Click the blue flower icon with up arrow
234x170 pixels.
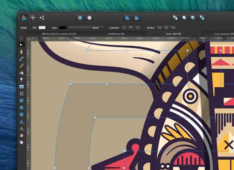(x=80, y=18)
